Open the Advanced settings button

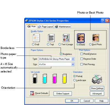[x=97, y=94]
